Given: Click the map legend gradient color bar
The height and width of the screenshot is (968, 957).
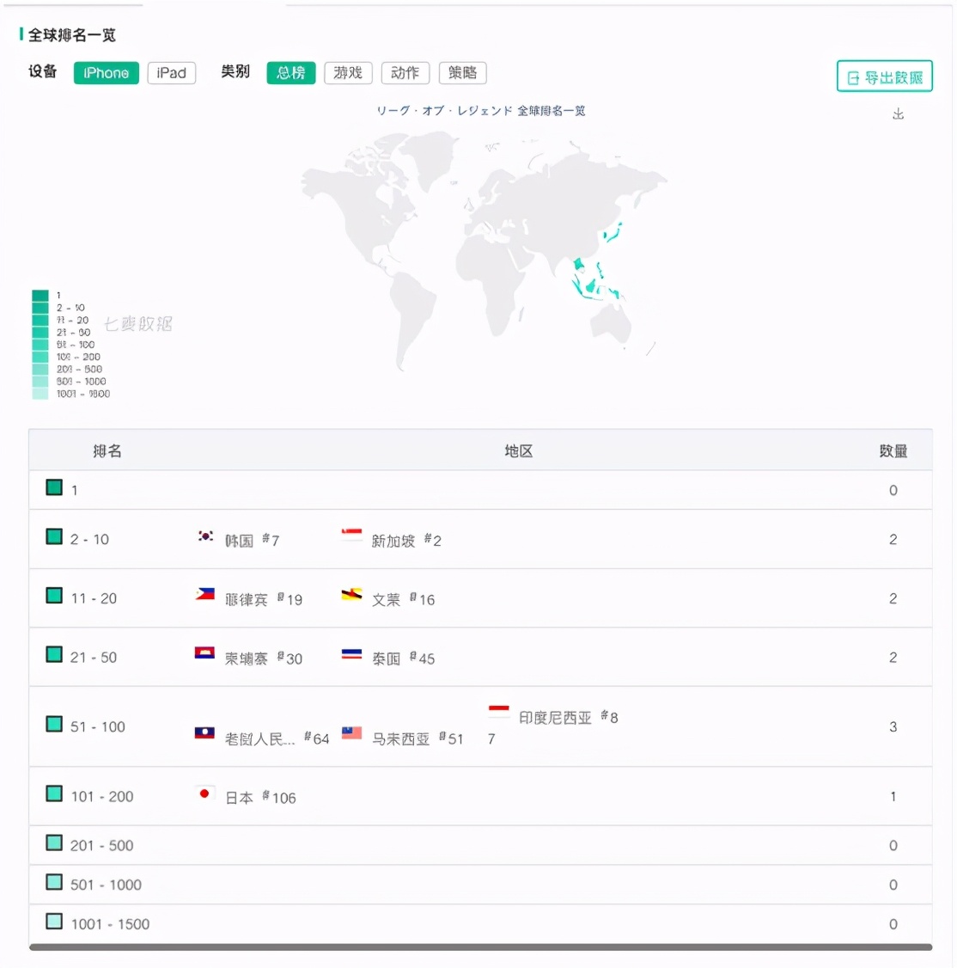Looking at the screenshot, I should [x=40, y=345].
